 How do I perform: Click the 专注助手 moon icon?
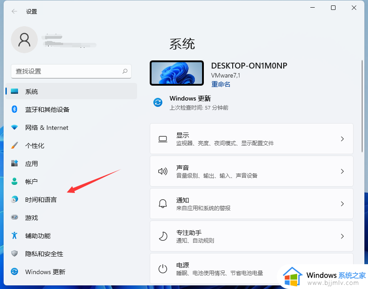pyautogui.click(x=163, y=236)
